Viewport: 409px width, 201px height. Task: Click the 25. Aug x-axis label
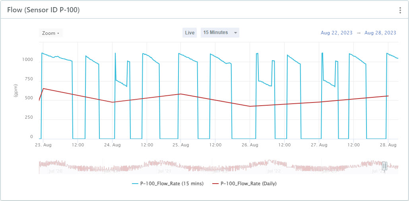180,145
